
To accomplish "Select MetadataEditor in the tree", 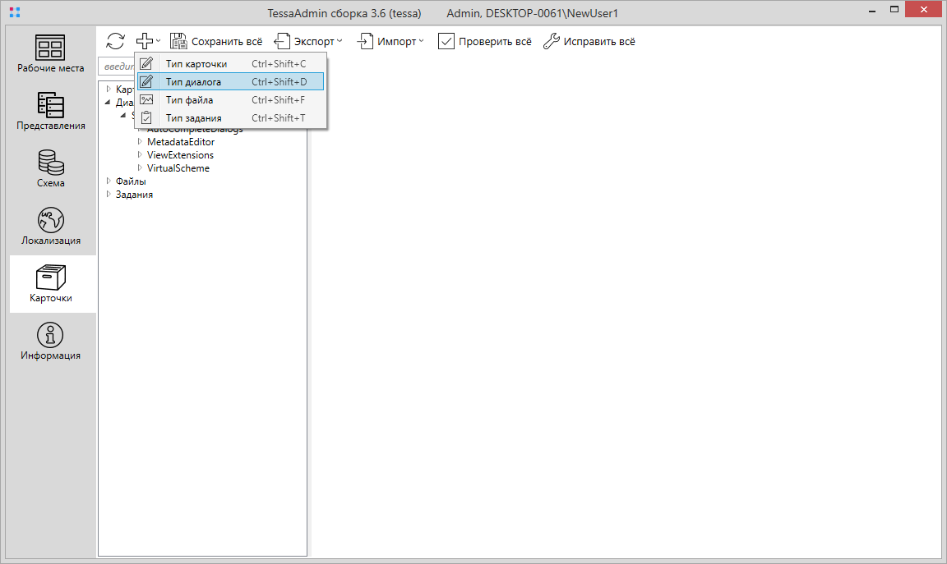I will pyautogui.click(x=180, y=142).
